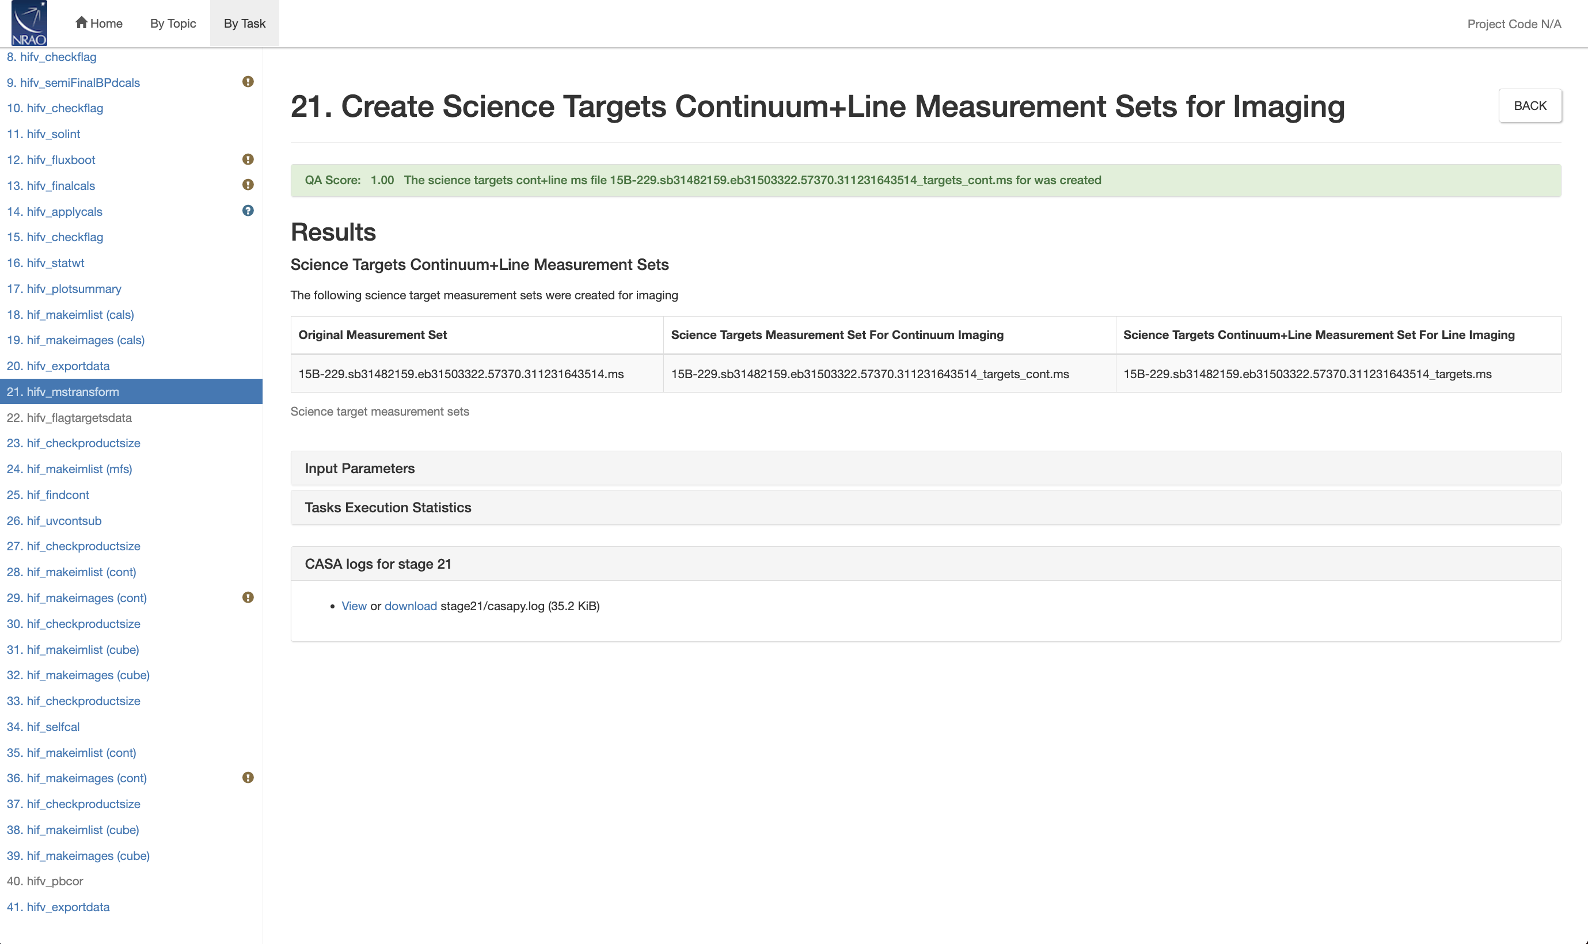Click the Original Measurement Set column header
This screenshot has width=1588, height=944.
click(477, 335)
